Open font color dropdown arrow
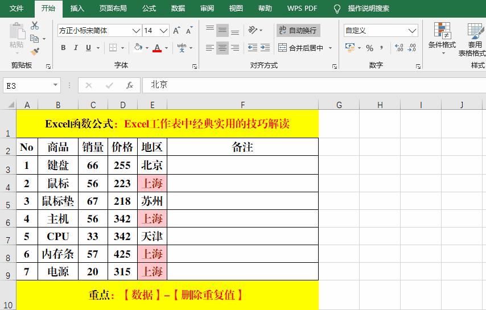This screenshot has width=486, height=310. 166,48
